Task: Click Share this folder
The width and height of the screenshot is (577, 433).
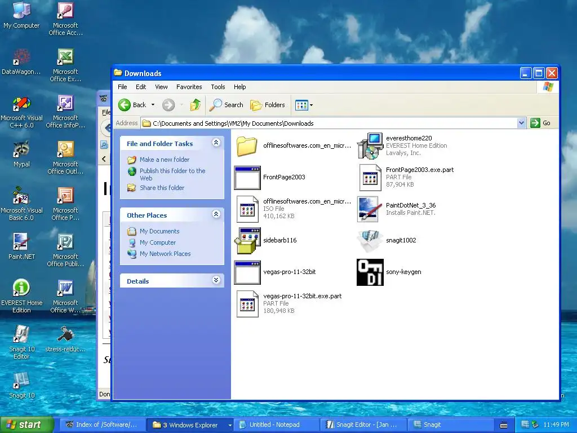Action: point(162,188)
